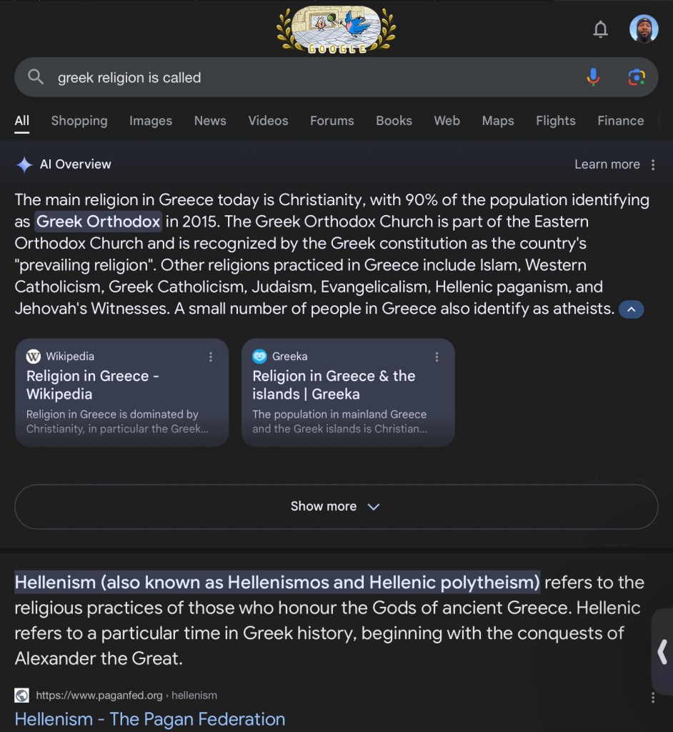This screenshot has height=732, width=673.
Task: Click the magnifying glass search icon
Action: point(36,77)
